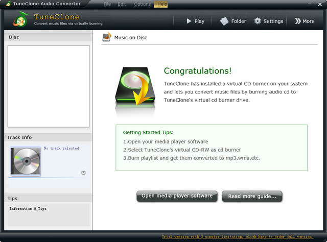
Task: Expand the More toolbar menu
Action: [x=305, y=21]
